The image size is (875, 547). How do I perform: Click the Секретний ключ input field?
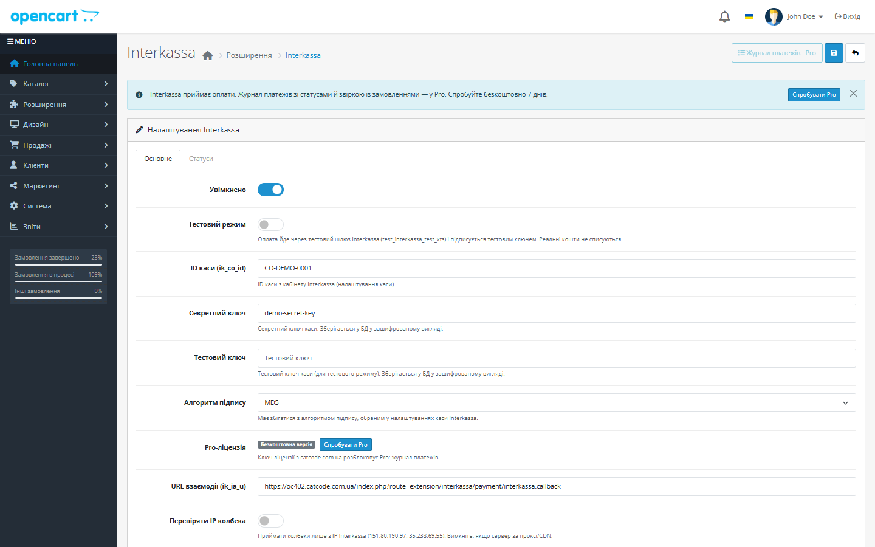[x=557, y=313]
